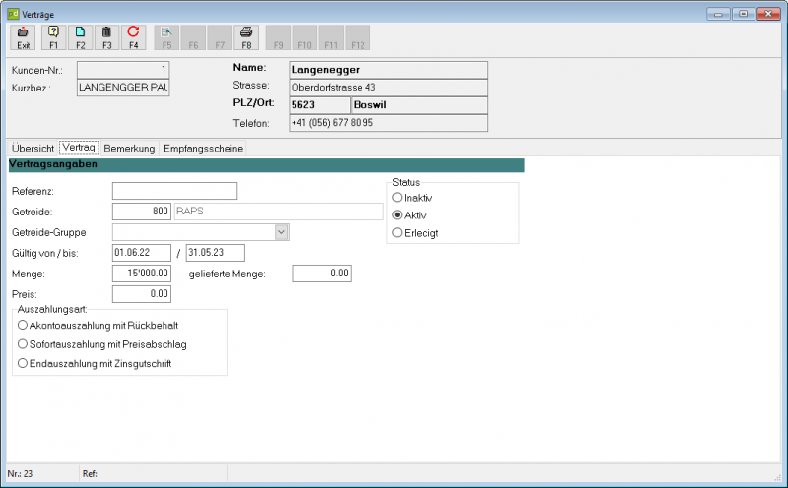This screenshot has width=788, height=488.
Task: Refresh with the red F4 icon
Action: point(133,37)
